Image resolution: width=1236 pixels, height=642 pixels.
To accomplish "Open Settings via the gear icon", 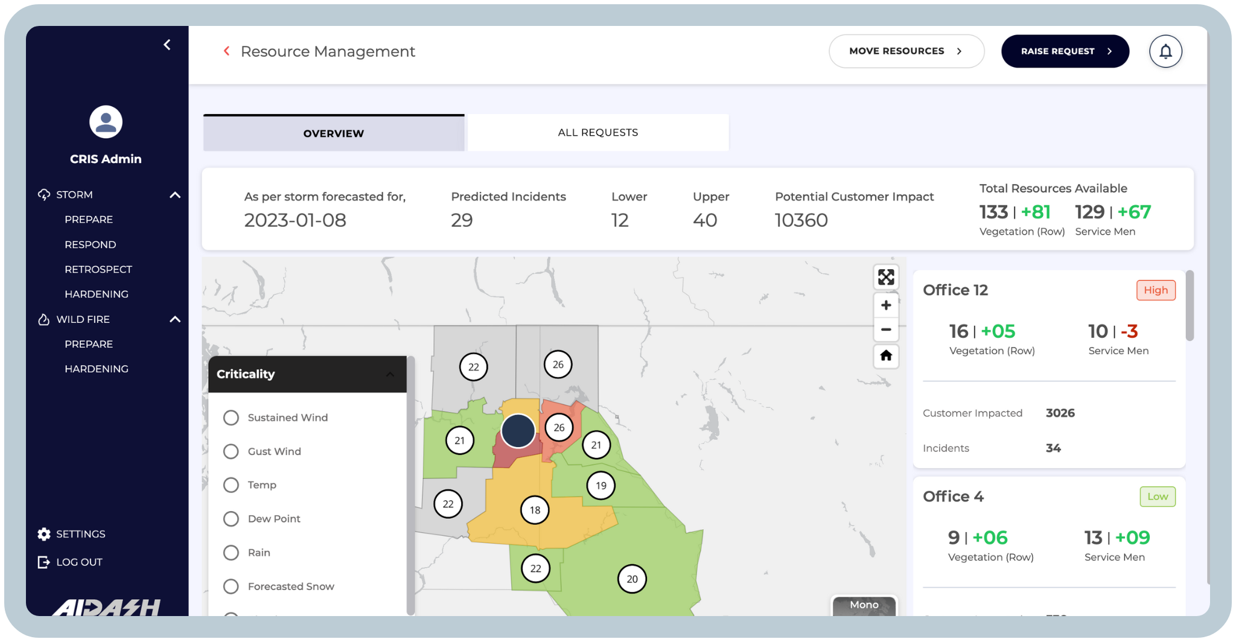I will [43, 534].
